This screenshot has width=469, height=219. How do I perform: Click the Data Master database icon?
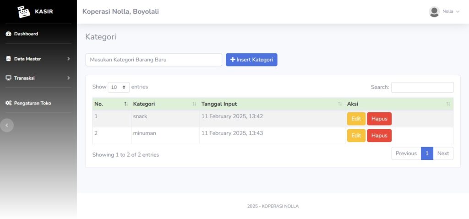pyautogui.click(x=8, y=59)
